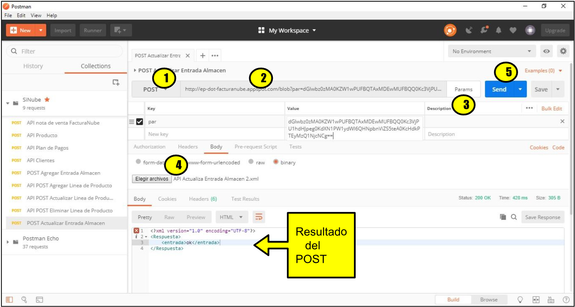Open the File menu
The image size is (575, 307).
(8, 15)
